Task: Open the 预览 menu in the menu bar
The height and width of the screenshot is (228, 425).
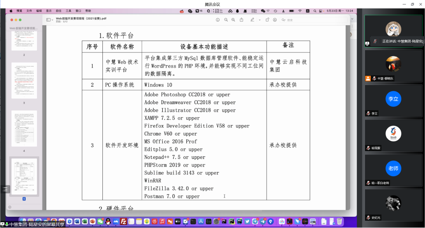Action: (19, 11)
